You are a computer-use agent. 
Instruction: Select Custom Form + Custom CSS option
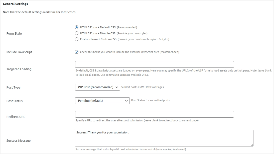click(77, 39)
